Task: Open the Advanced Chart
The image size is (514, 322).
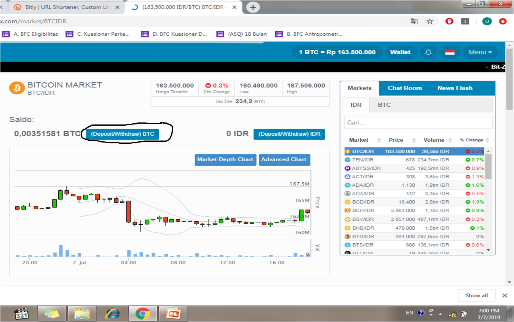Action: [284, 160]
